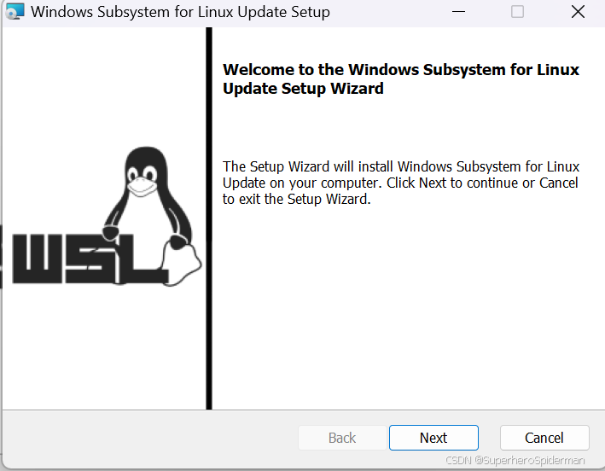605x471 pixels.
Task: Click the 'Welcome to the Windows Subsystem' heading
Action: click(401, 78)
